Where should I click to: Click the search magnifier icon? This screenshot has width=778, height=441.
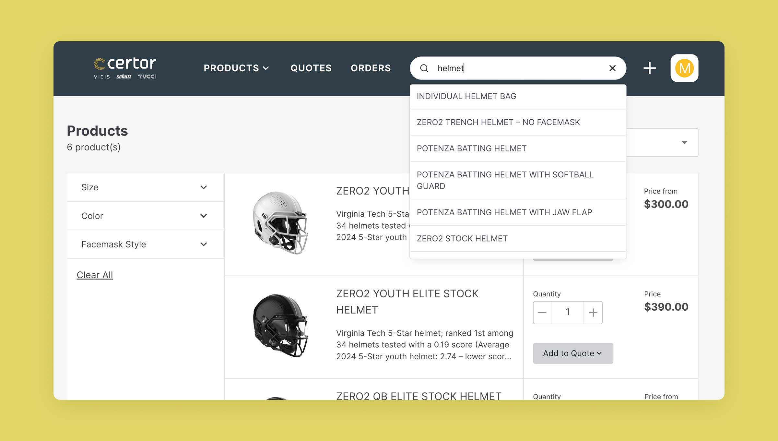[424, 68]
